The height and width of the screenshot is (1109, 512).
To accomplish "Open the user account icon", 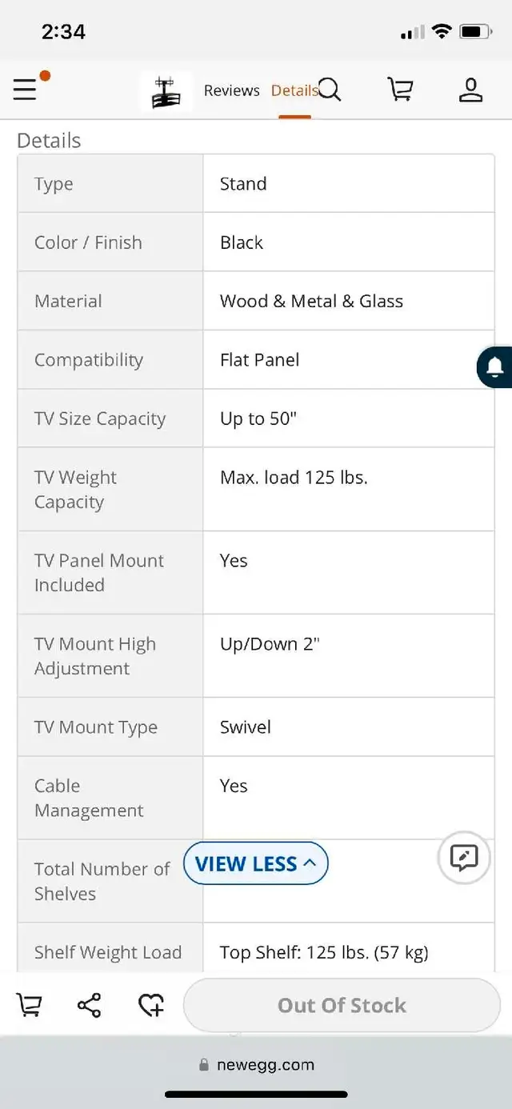I will [470, 90].
